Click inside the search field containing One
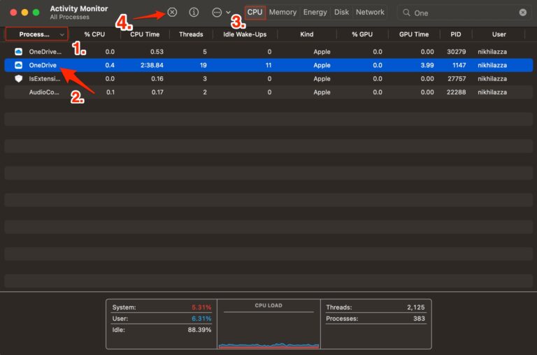The image size is (537, 355). 461,13
